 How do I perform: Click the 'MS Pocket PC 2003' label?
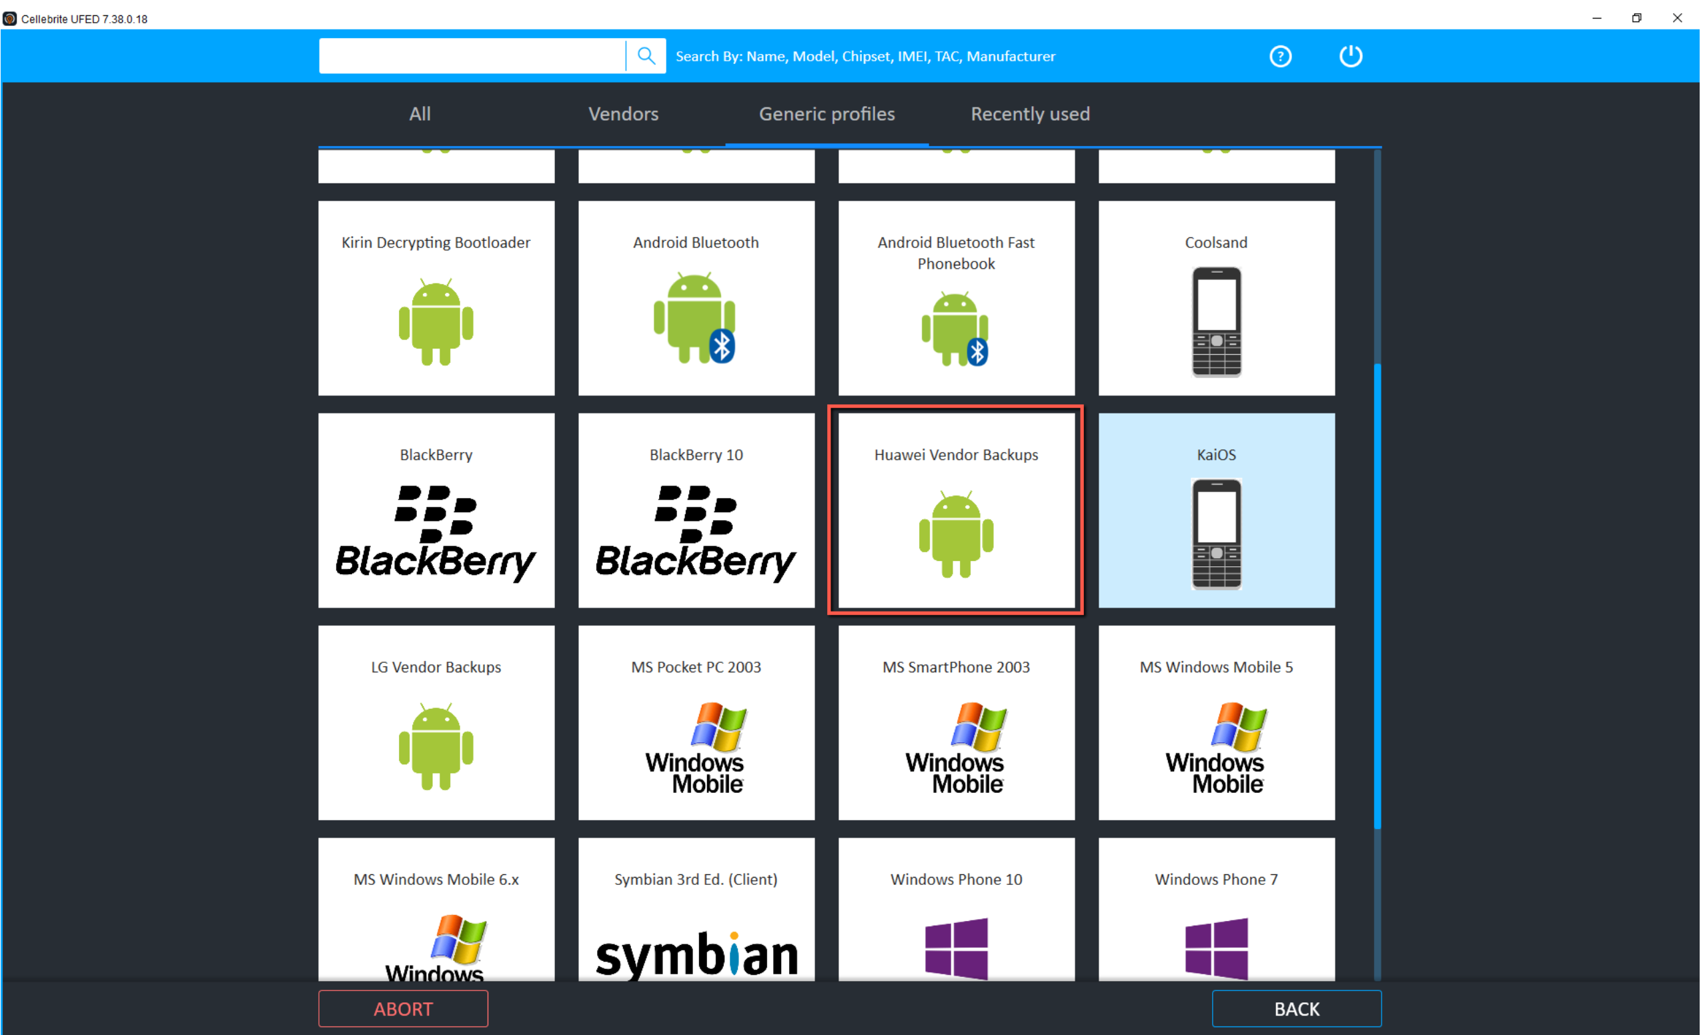(696, 668)
